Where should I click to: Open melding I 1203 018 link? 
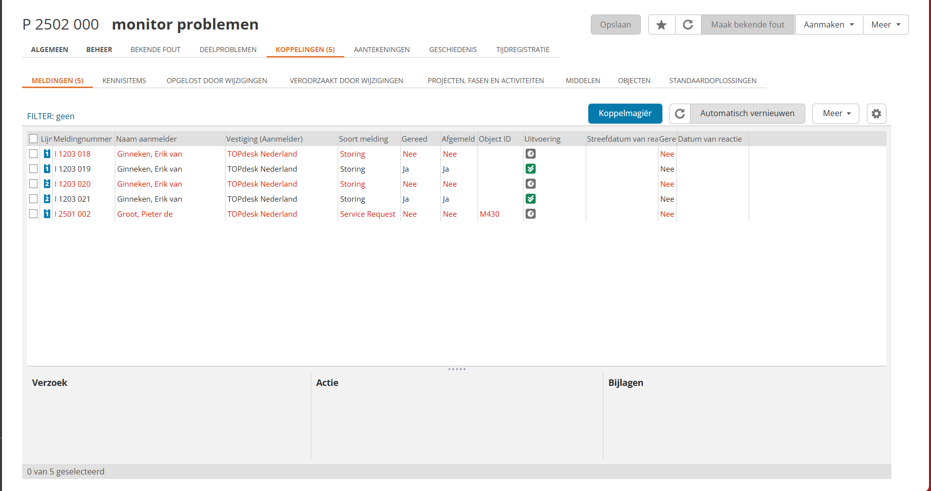click(x=73, y=154)
